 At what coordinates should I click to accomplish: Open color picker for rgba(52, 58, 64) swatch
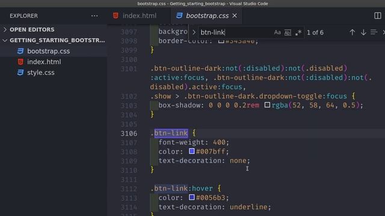coord(267,105)
